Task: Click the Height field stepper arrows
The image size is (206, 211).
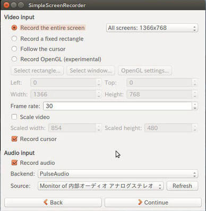Action: [x=195, y=94]
